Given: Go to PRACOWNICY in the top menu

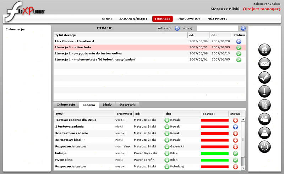Looking at the screenshot, I should (189, 19).
